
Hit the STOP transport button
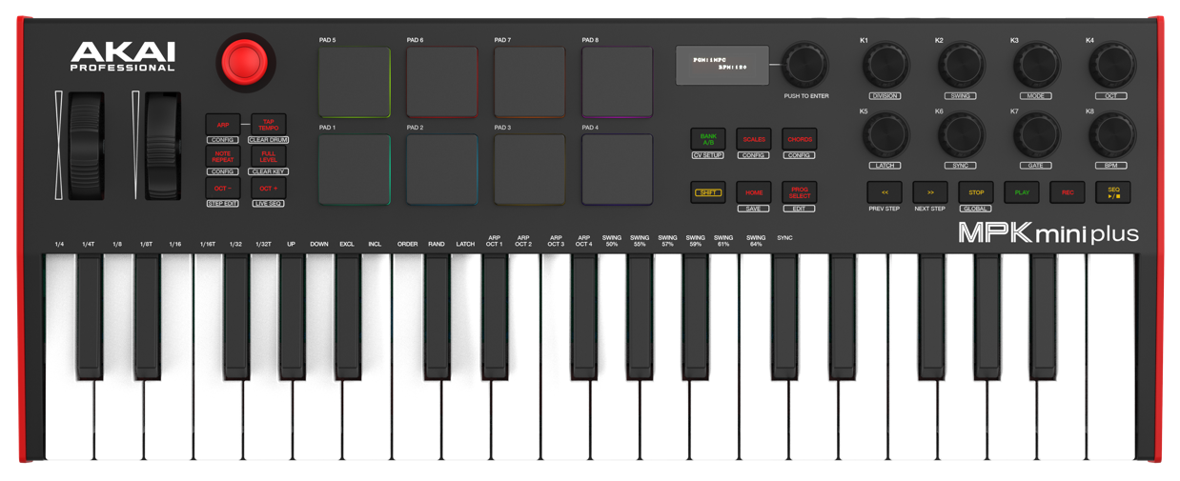click(976, 192)
